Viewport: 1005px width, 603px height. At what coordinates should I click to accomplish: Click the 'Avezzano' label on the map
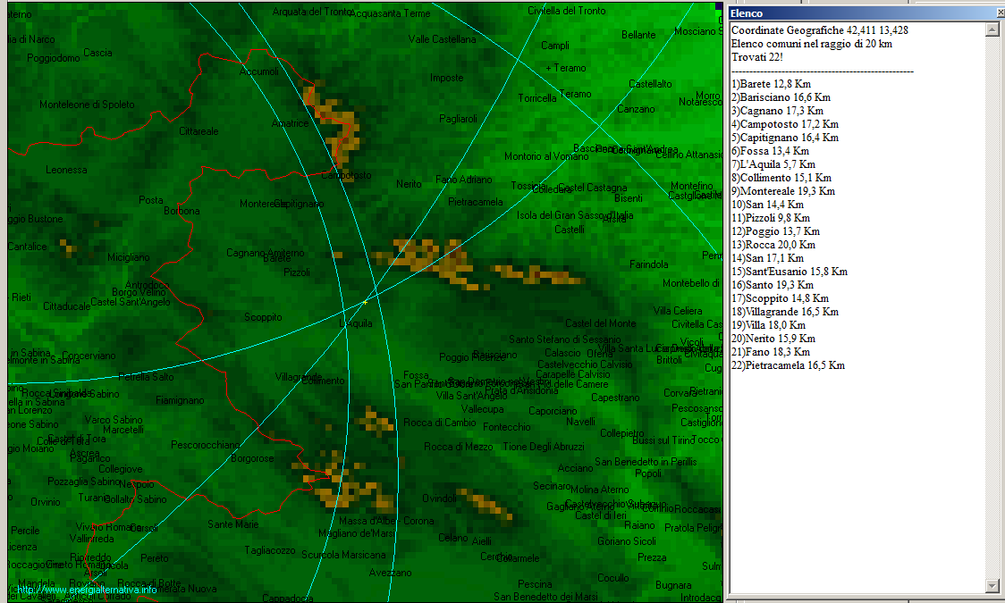[x=391, y=573]
